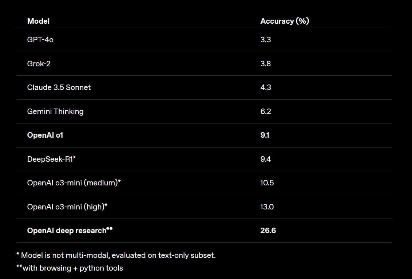Click the Model column header

38,21
